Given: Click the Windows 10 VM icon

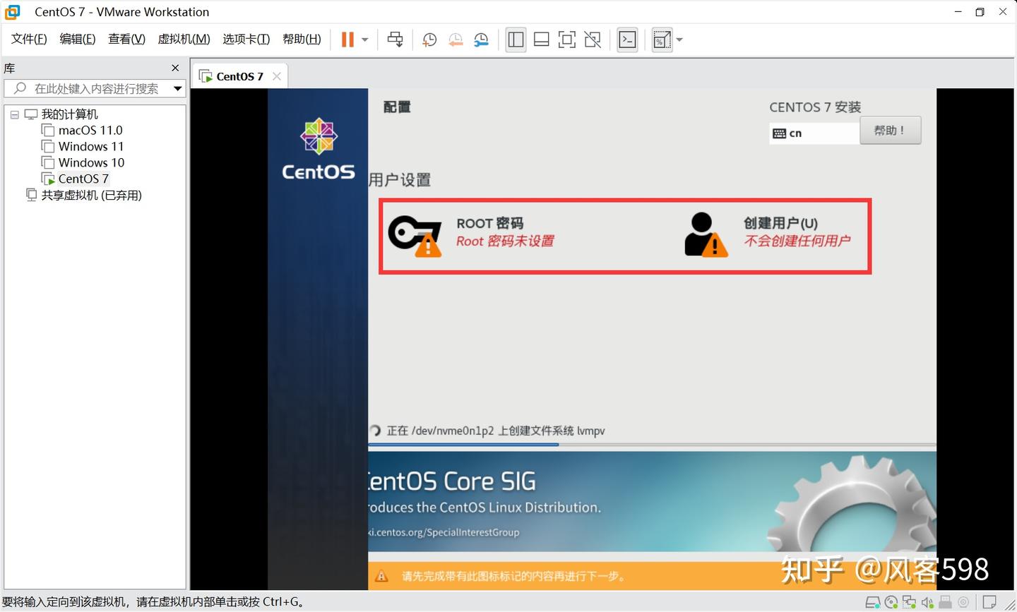Looking at the screenshot, I should [x=48, y=162].
